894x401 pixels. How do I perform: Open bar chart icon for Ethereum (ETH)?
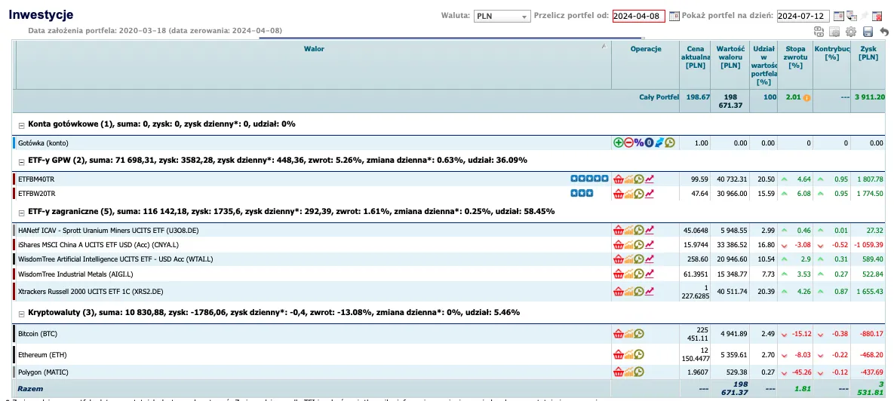(x=628, y=355)
